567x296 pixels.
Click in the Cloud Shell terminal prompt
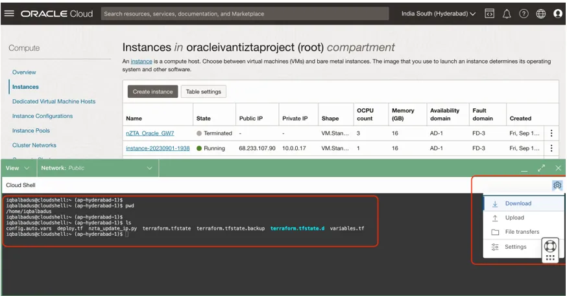click(x=127, y=234)
